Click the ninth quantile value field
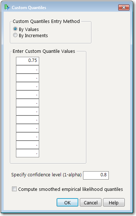The width and height of the screenshot is (136, 216). (28, 128)
